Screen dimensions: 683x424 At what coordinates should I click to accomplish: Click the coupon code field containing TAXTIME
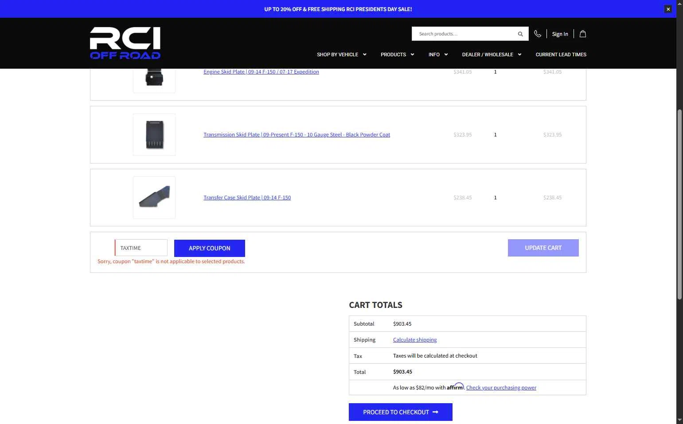click(141, 248)
